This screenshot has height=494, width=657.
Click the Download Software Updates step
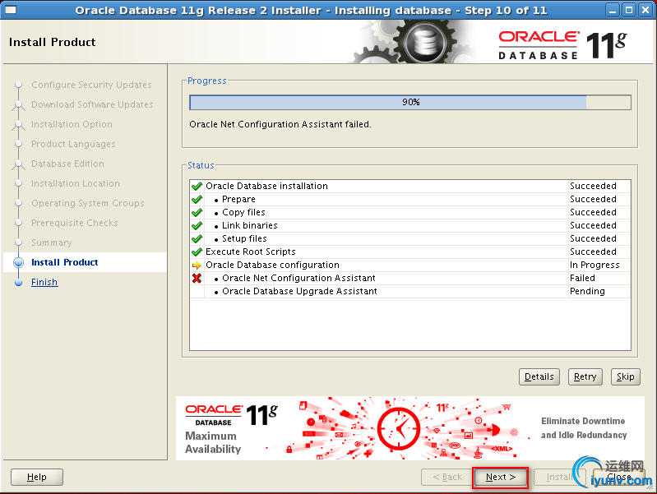click(92, 104)
